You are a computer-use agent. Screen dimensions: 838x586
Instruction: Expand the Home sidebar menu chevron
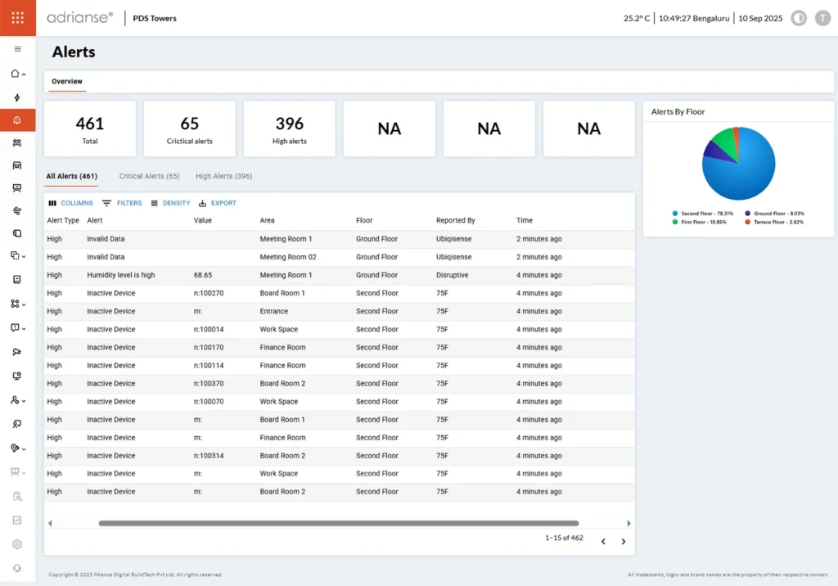[24, 74]
